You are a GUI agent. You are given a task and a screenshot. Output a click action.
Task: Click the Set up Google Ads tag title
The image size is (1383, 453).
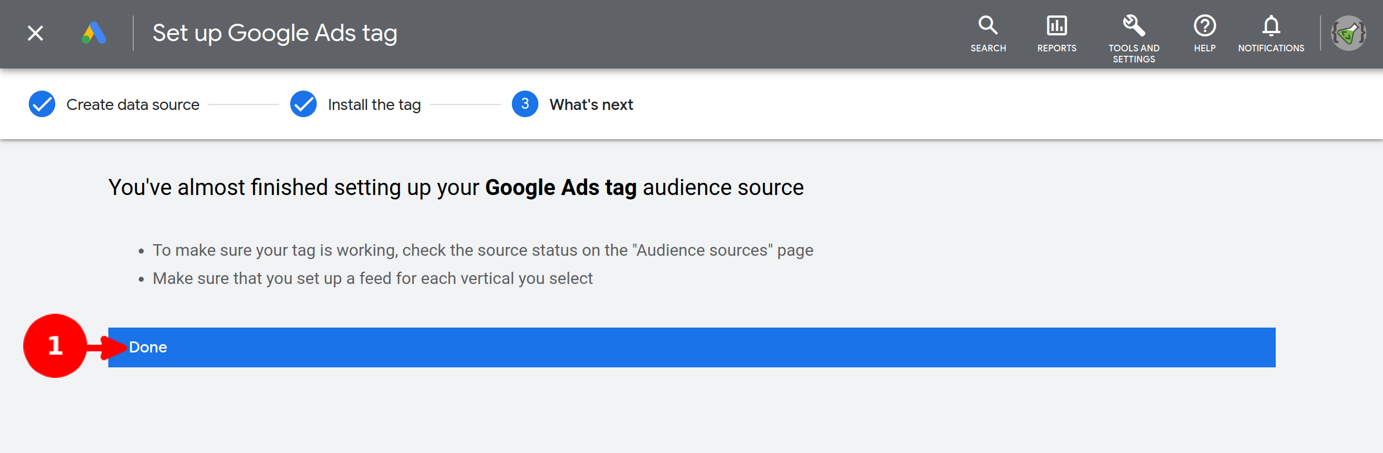[275, 33]
